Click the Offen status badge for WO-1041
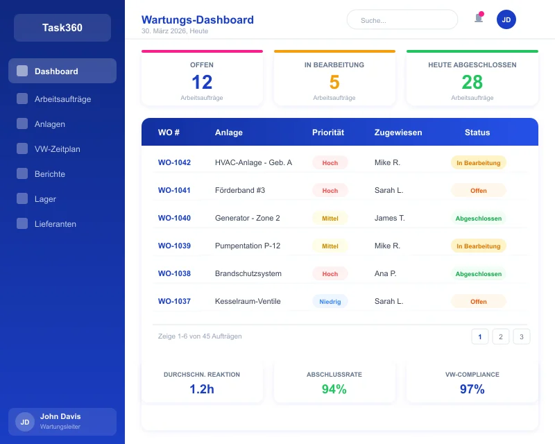This screenshot has height=444, width=555. pyautogui.click(x=479, y=190)
